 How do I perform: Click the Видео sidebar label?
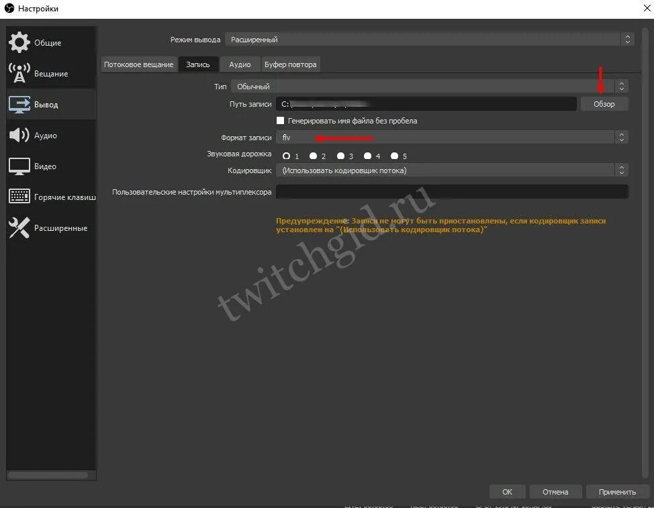(45, 166)
